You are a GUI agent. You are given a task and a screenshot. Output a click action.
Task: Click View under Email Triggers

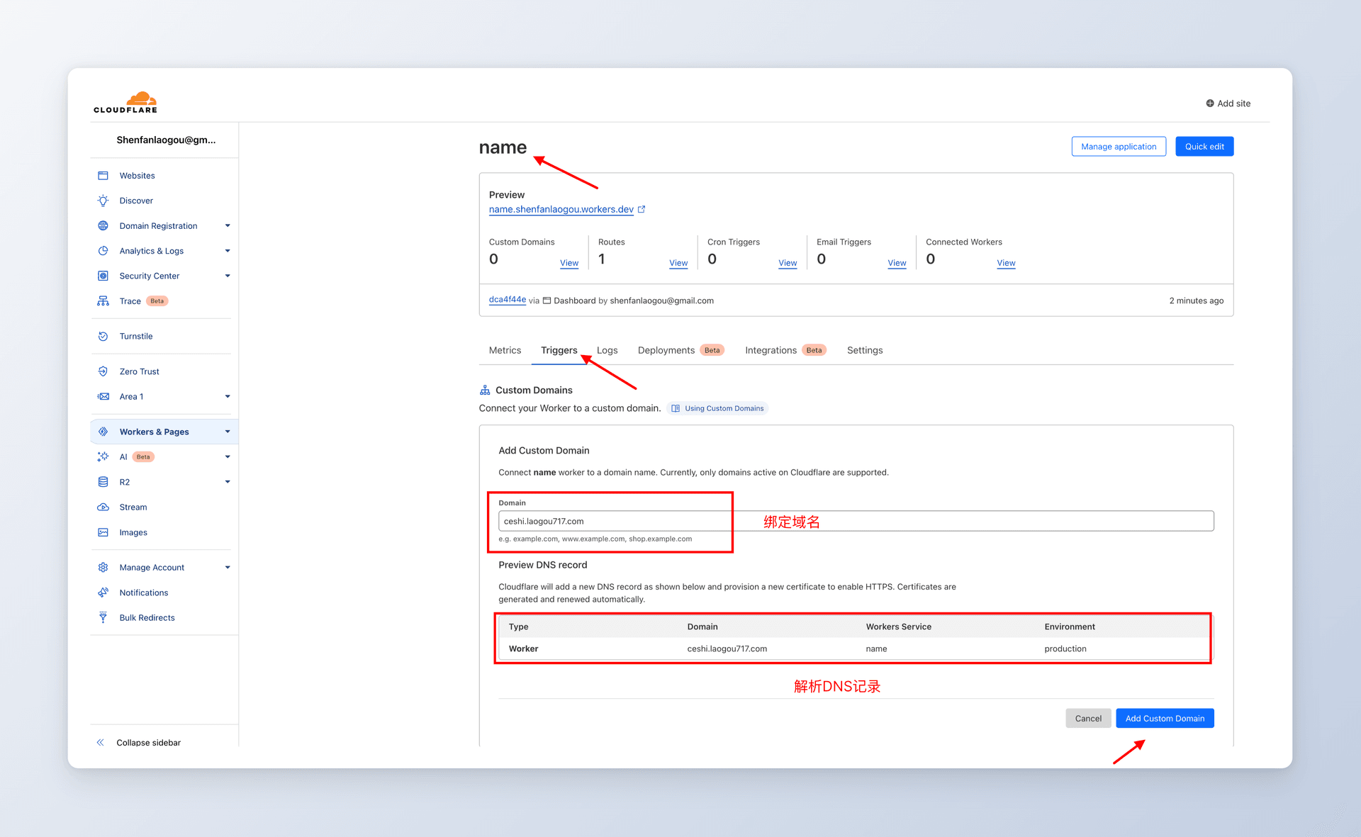point(897,263)
